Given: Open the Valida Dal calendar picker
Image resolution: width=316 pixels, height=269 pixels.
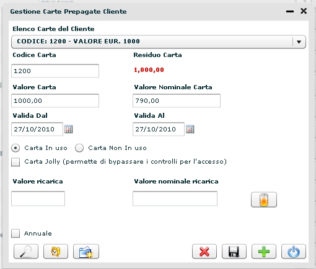Looking at the screenshot, I should (69, 130).
